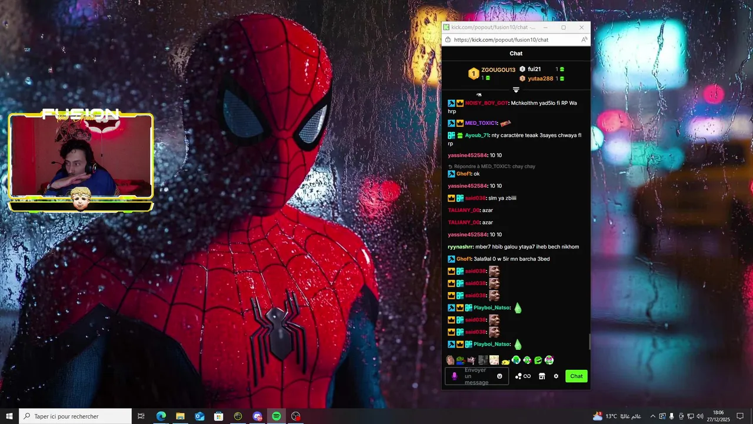
Task: Pick the green headphones emote in quick bar
Action: (527, 360)
